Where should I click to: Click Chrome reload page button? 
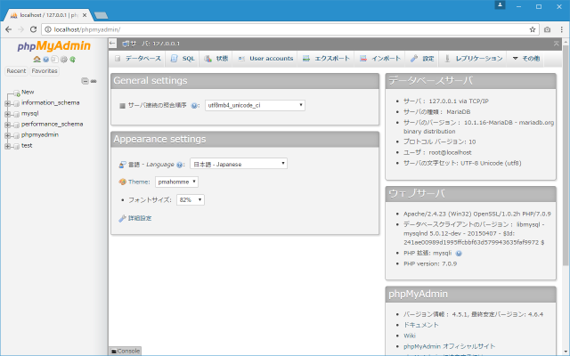33,29
